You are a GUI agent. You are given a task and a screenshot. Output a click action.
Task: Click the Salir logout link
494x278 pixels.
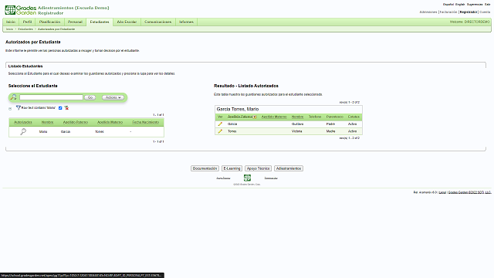point(487,5)
